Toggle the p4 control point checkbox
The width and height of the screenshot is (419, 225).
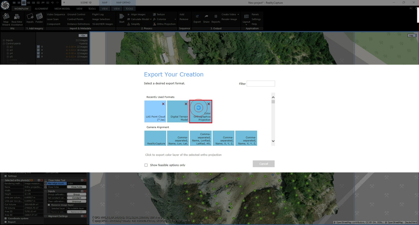point(38,53)
